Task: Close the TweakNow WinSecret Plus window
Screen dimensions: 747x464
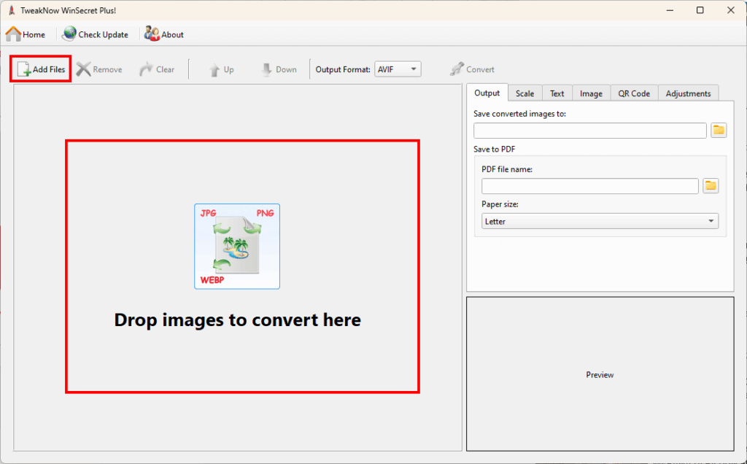Action: pos(730,10)
